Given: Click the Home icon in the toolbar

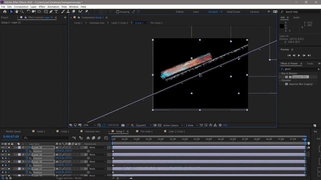Looking at the screenshot, I should pos(5,12).
